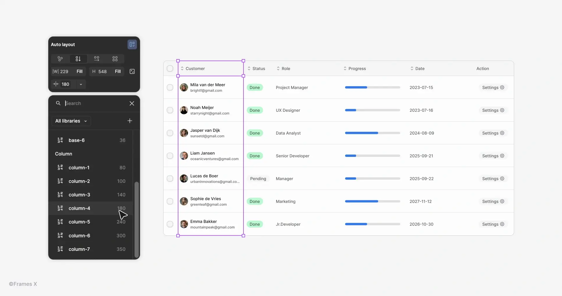Select the row checkbox for Lucas de Boer
562x296 pixels.
pyautogui.click(x=170, y=178)
